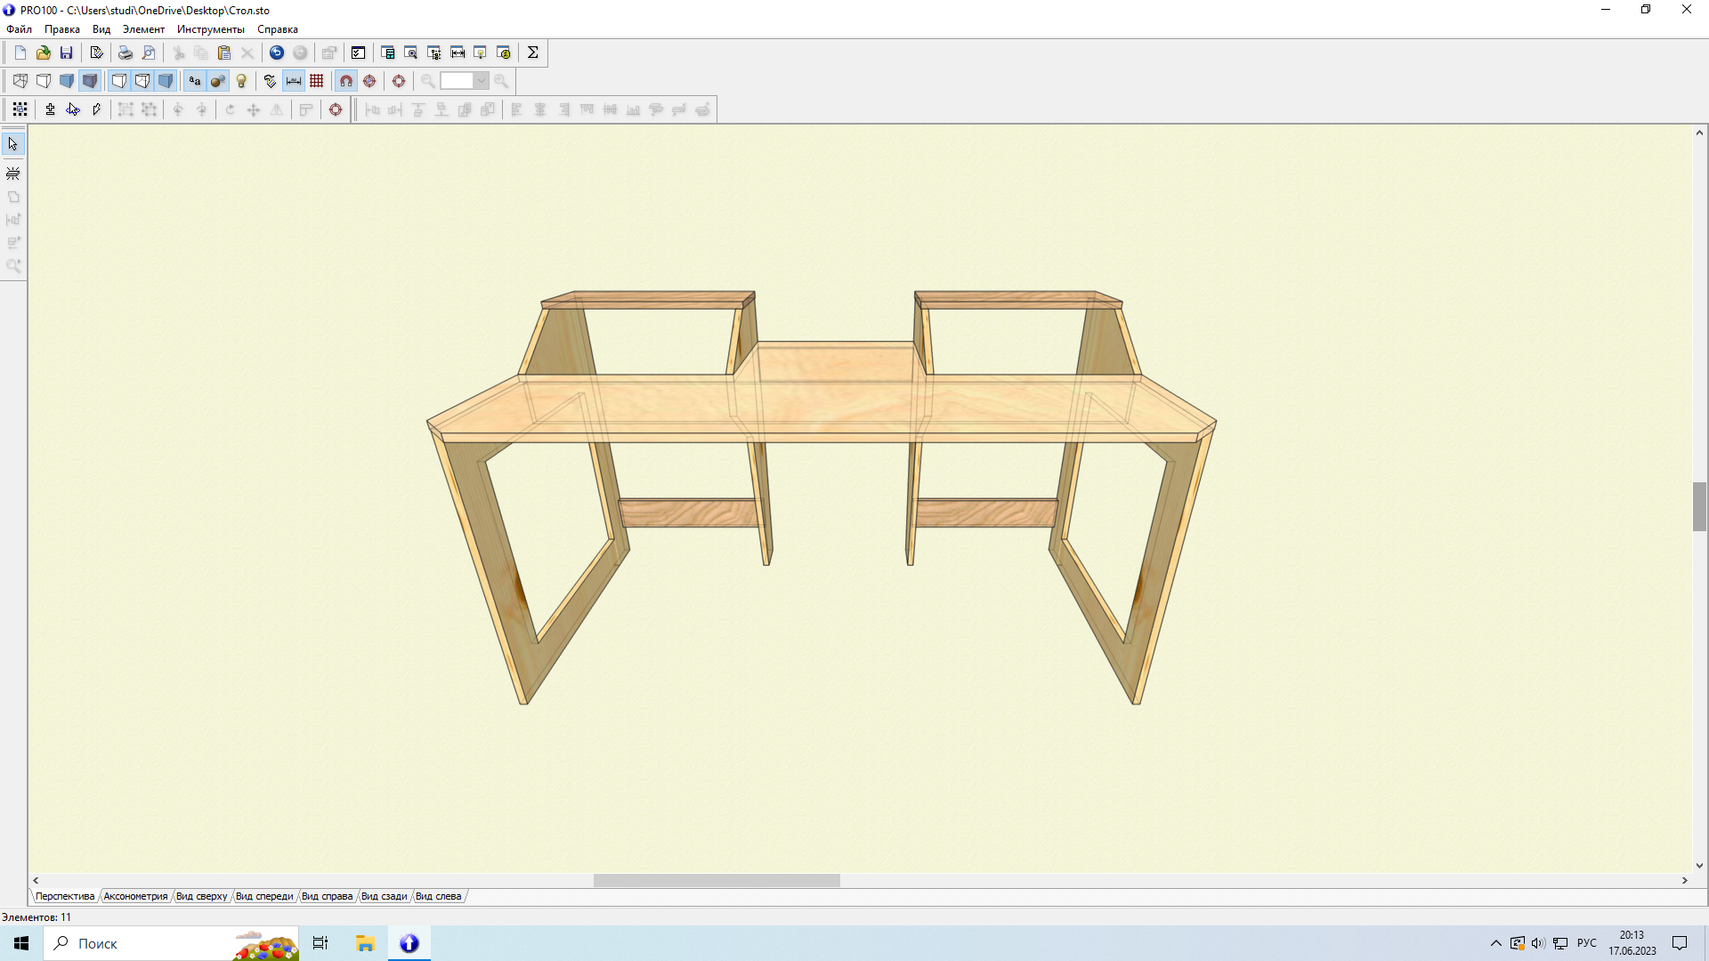Select the Wireframe view mode cube

click(20, 81)
